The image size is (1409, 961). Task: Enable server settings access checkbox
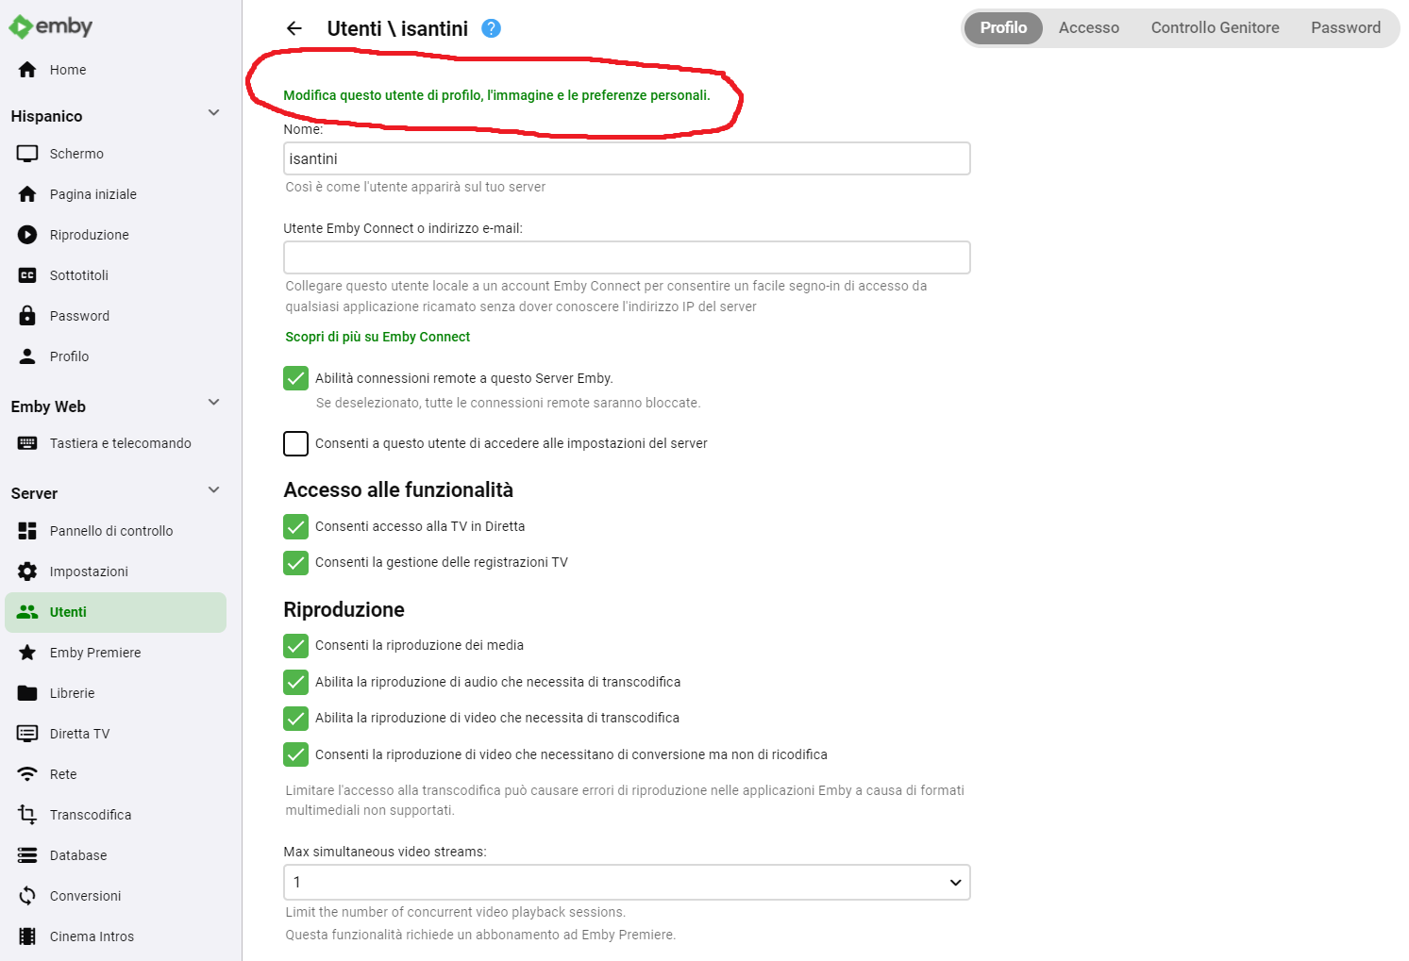[x=295, y=443]
